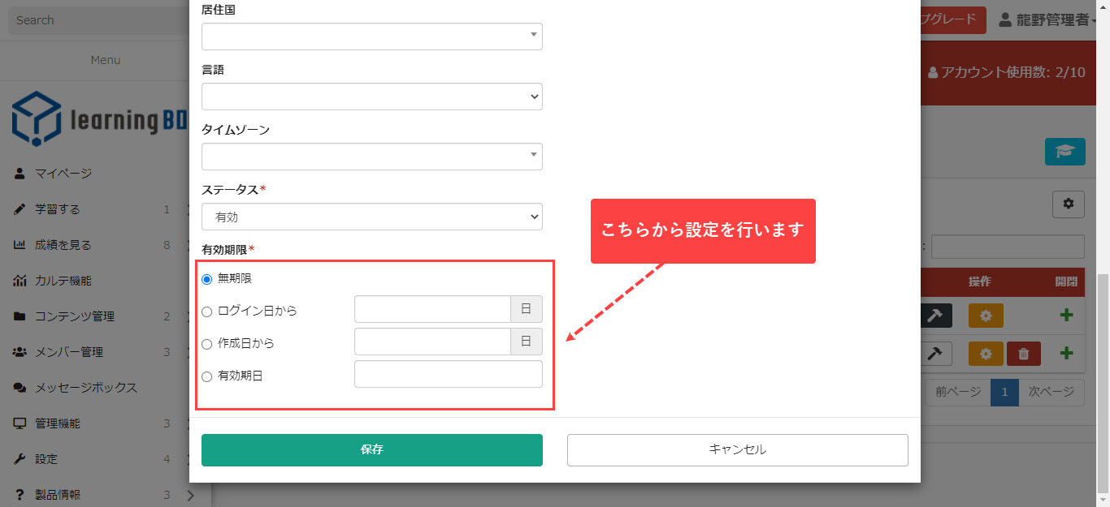This screenshot has height=507, width=1110.
Task: Click the 次ページ pagination button
Action: [x=1051, y=393]
